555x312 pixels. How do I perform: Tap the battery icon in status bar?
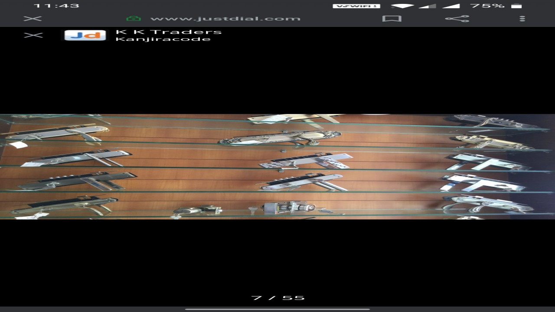[516, 6]
